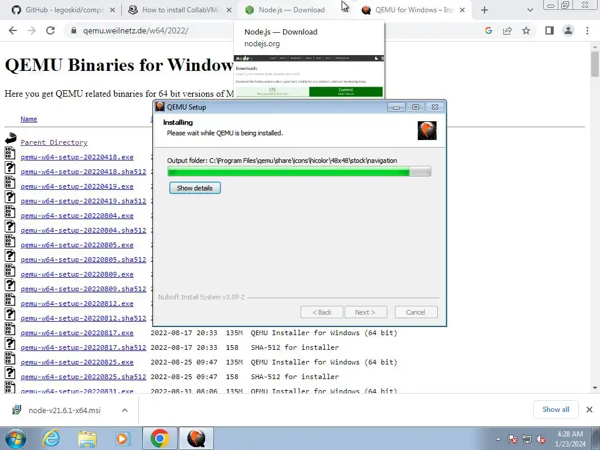Go back in browser history
This screenshot has width=600, height=450.
tap(13, 30)
